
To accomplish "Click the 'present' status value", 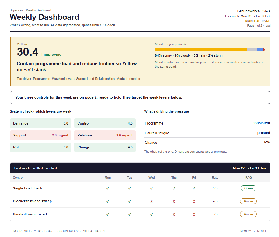I will point(264,133).
